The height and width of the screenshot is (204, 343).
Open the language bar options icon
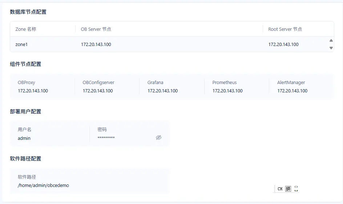pyautogui.click(x=296, y=189)
